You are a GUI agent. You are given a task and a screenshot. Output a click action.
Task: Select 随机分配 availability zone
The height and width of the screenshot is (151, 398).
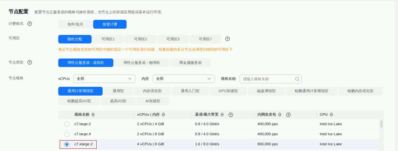75,39
